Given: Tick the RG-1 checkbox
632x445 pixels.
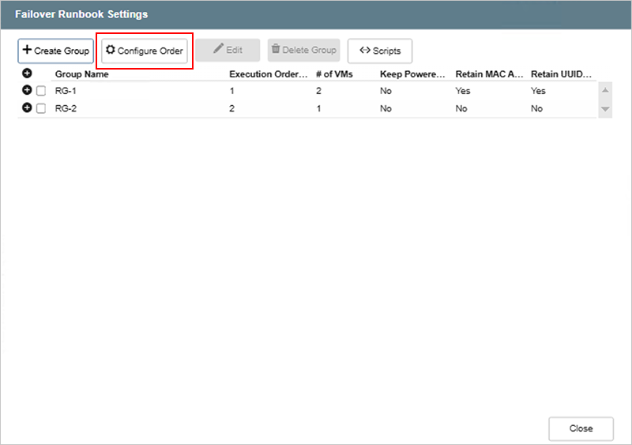Looking at the screenshot, I should [x=41, y=91].
